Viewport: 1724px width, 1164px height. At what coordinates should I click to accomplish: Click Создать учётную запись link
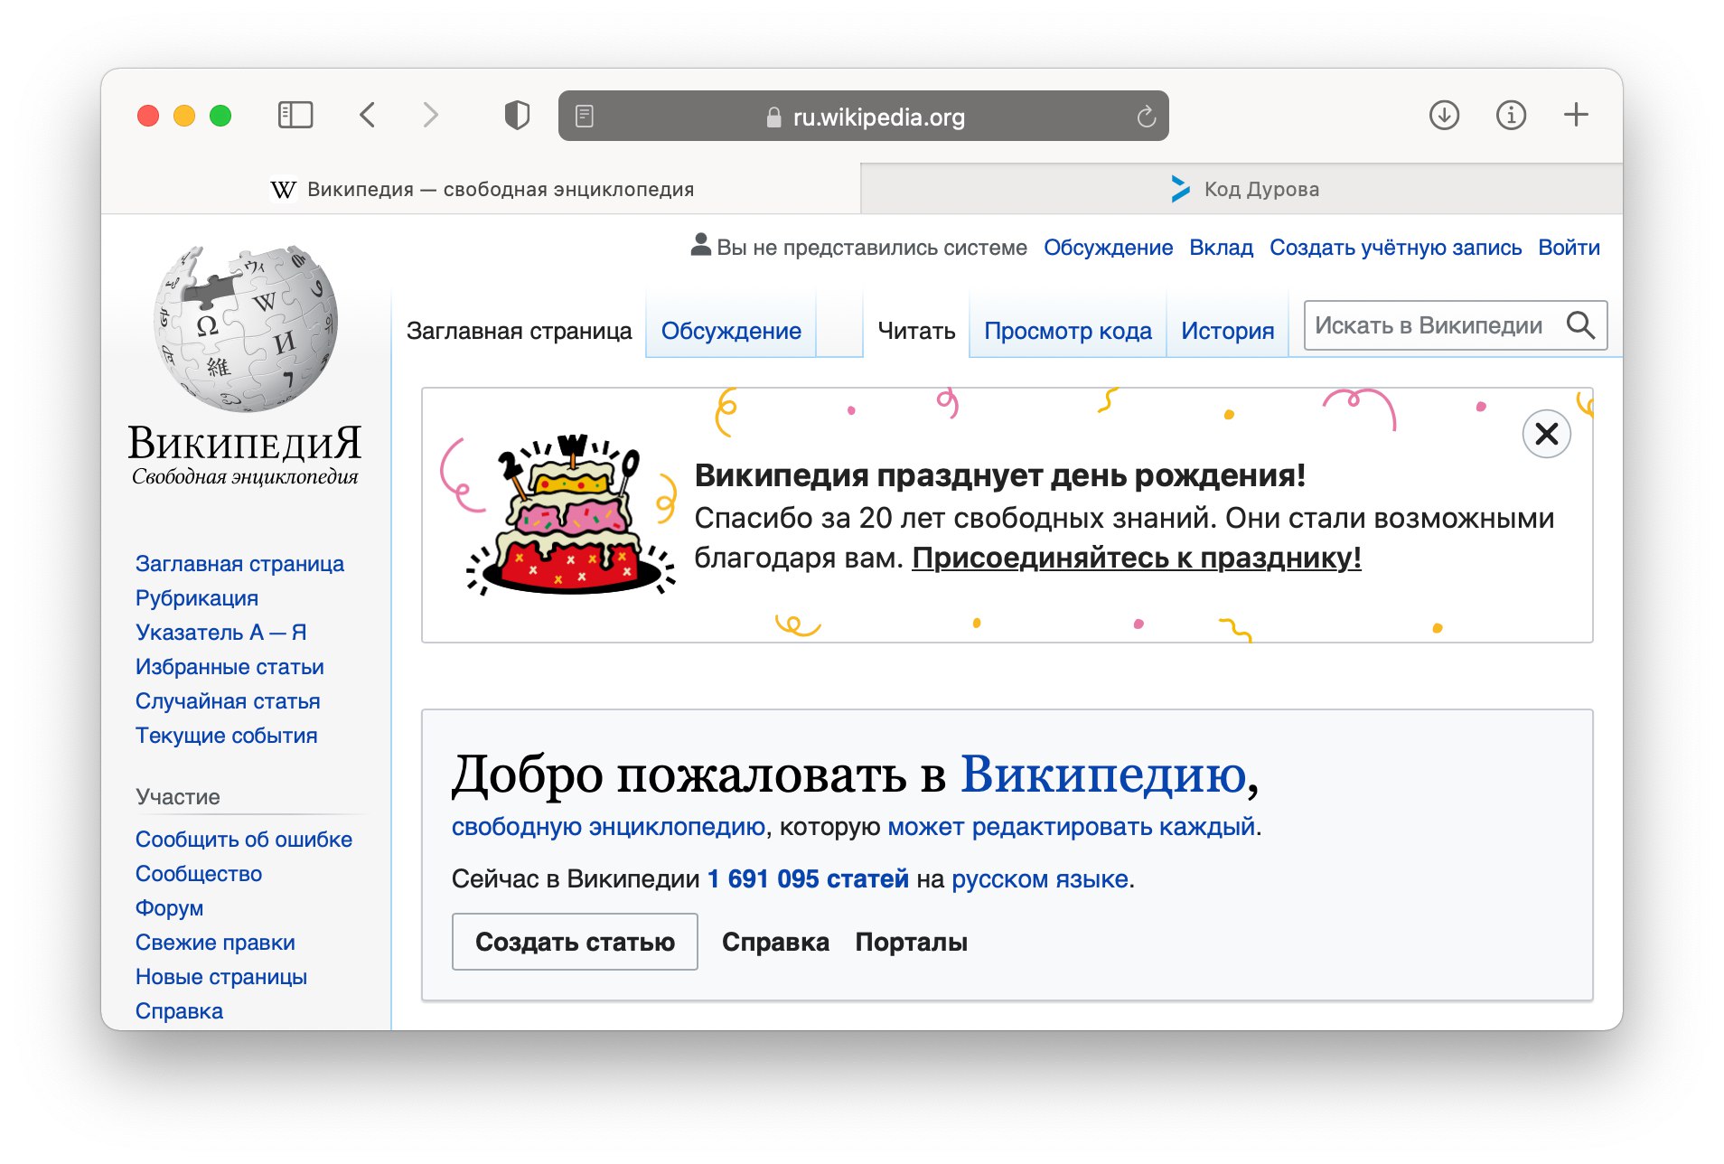(x=1395, y=248)
